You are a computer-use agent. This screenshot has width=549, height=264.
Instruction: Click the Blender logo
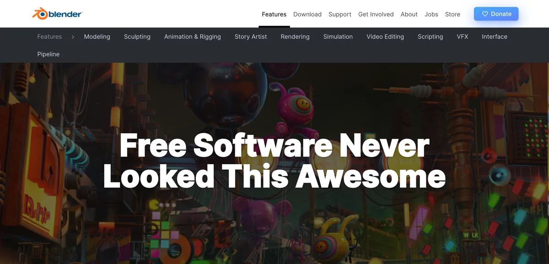point(57,14)
